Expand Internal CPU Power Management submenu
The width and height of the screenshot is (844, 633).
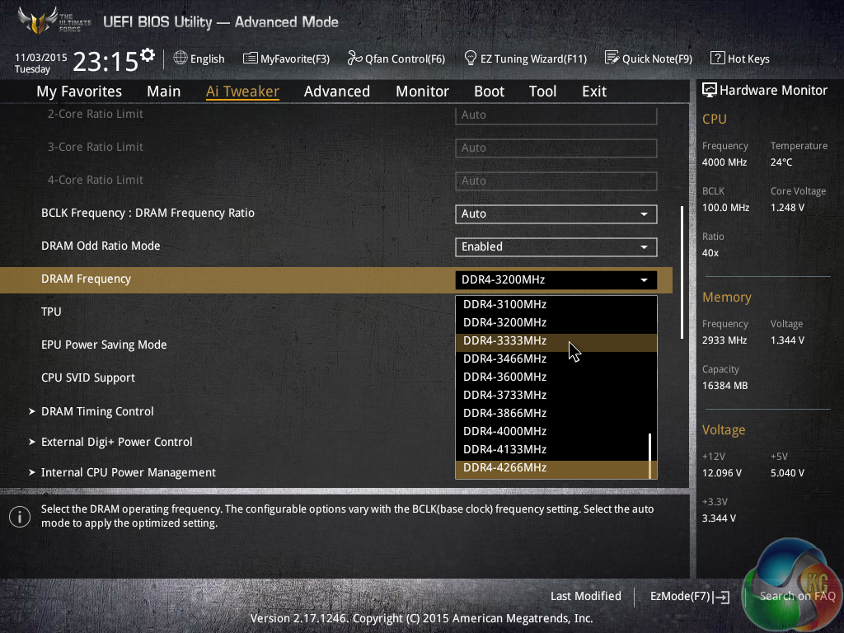[128, 472]
